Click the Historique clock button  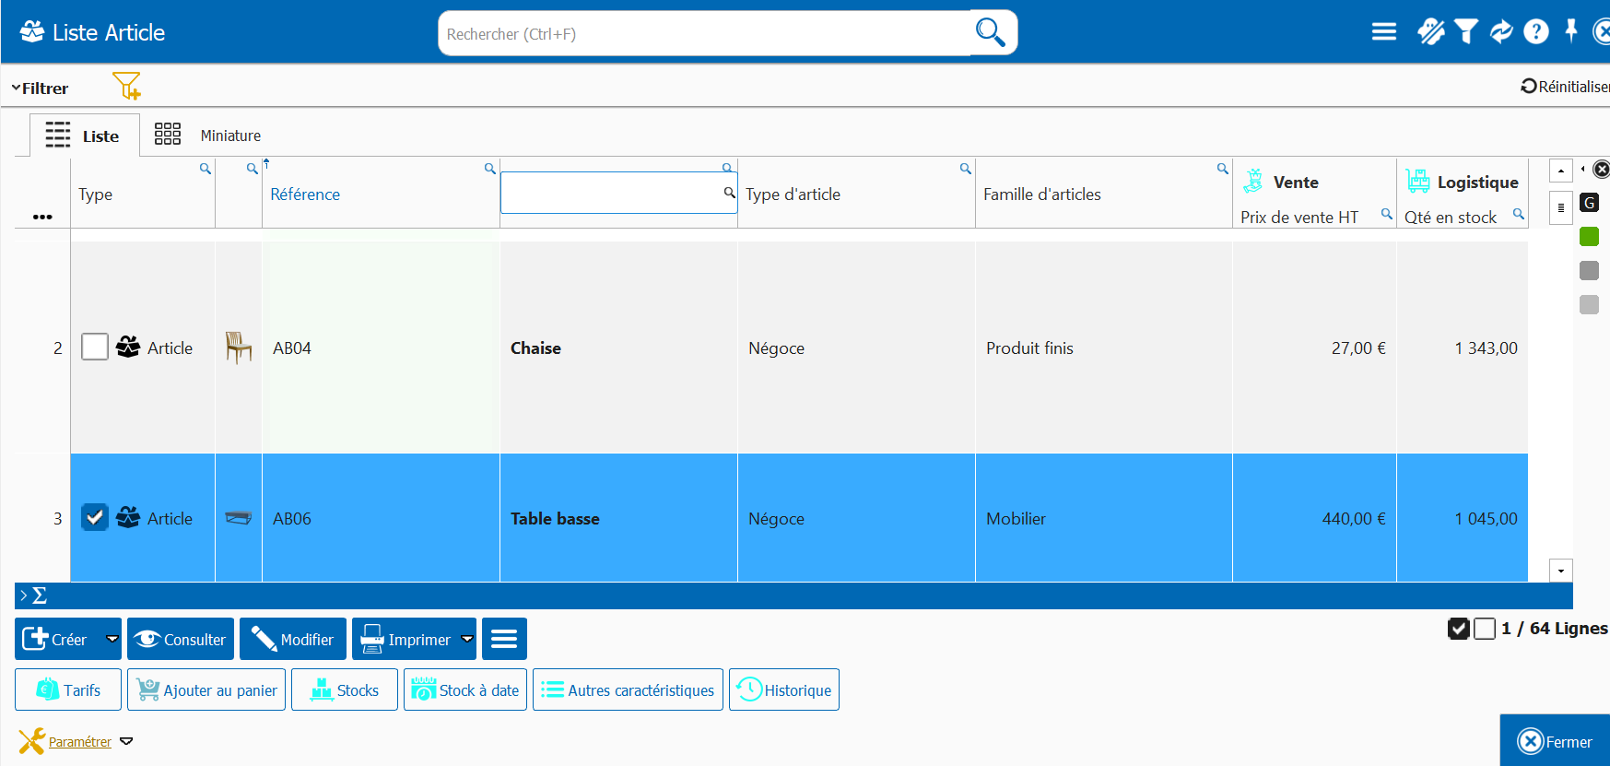pos(784,689)
